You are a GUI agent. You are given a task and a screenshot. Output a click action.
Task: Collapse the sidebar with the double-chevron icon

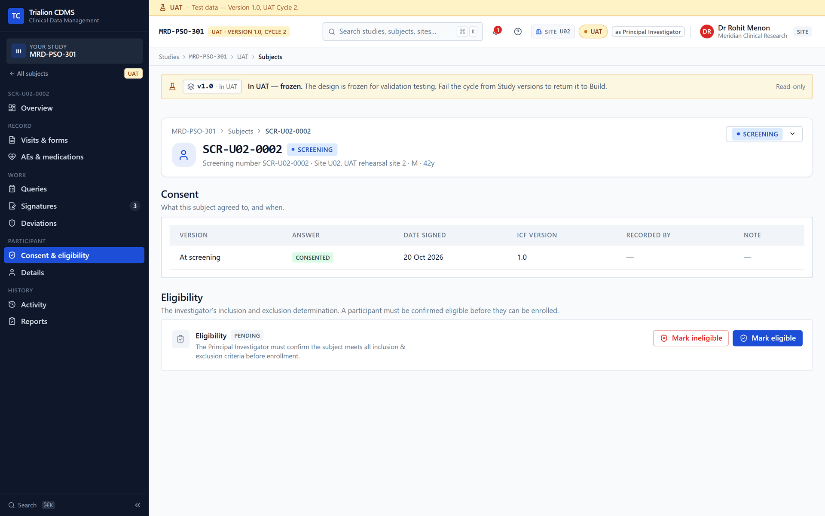pyautogui.click(x=137, y=505)
